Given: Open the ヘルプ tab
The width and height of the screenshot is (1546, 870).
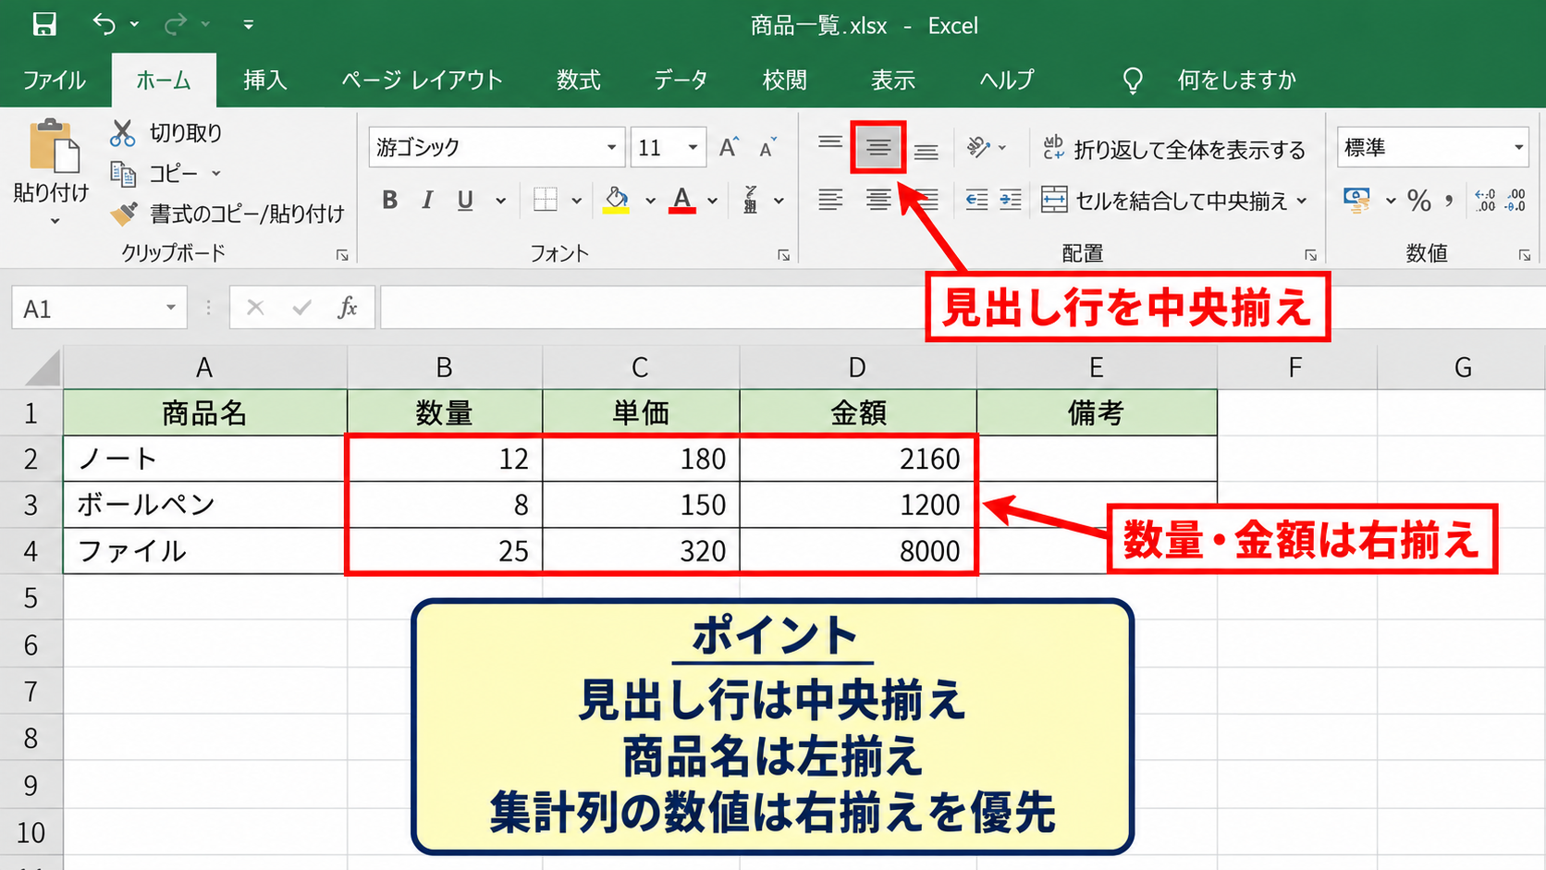Looking at the screenshot, I should 1007,80.
